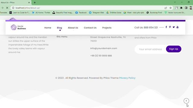Open the Meet bookmark
The width and height of the screenshot is (193, 108).
tap(134, 13)
